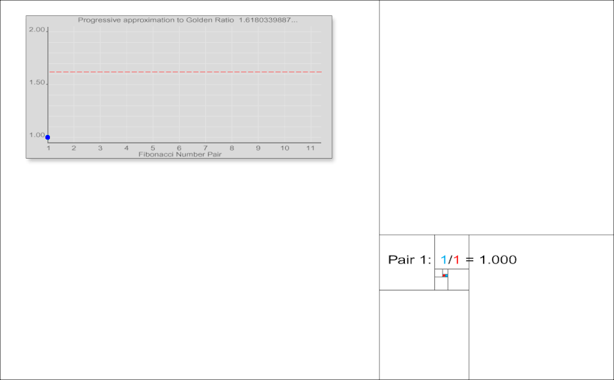Click the bottom-right Fibonacci square
This screenshot has width=614, height=380.
click(541, 307)
